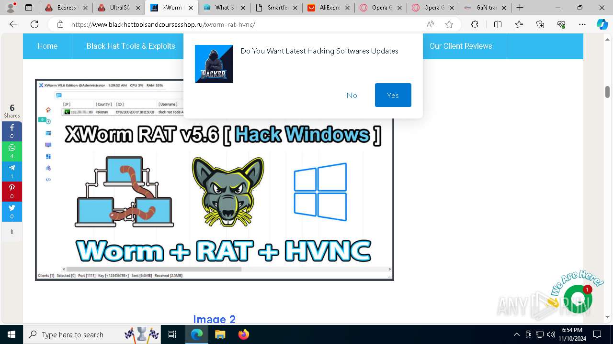The width and height of the screenshot is (613, 344).
Task: Switch to the Smartfe tab
Action: point(276,8)
